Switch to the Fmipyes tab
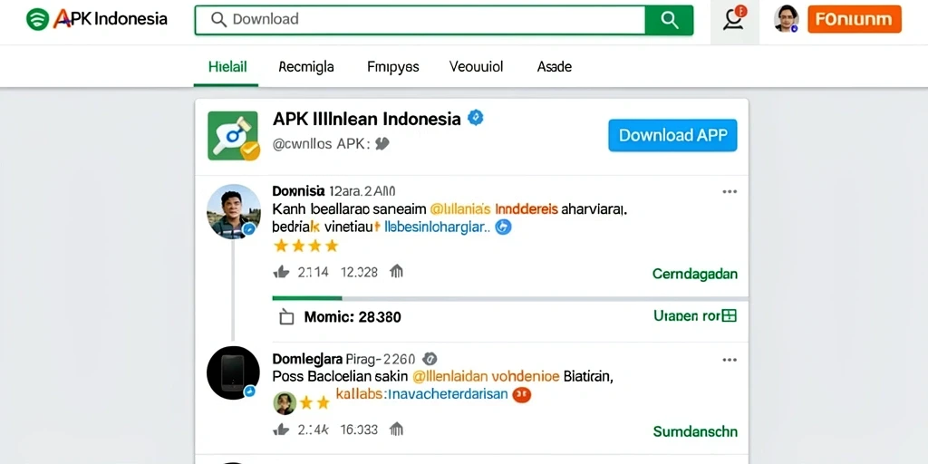 click(x=393, y=67)
